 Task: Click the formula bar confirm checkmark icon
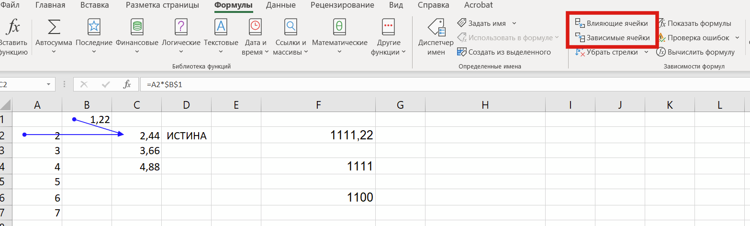tap(106, 84)
